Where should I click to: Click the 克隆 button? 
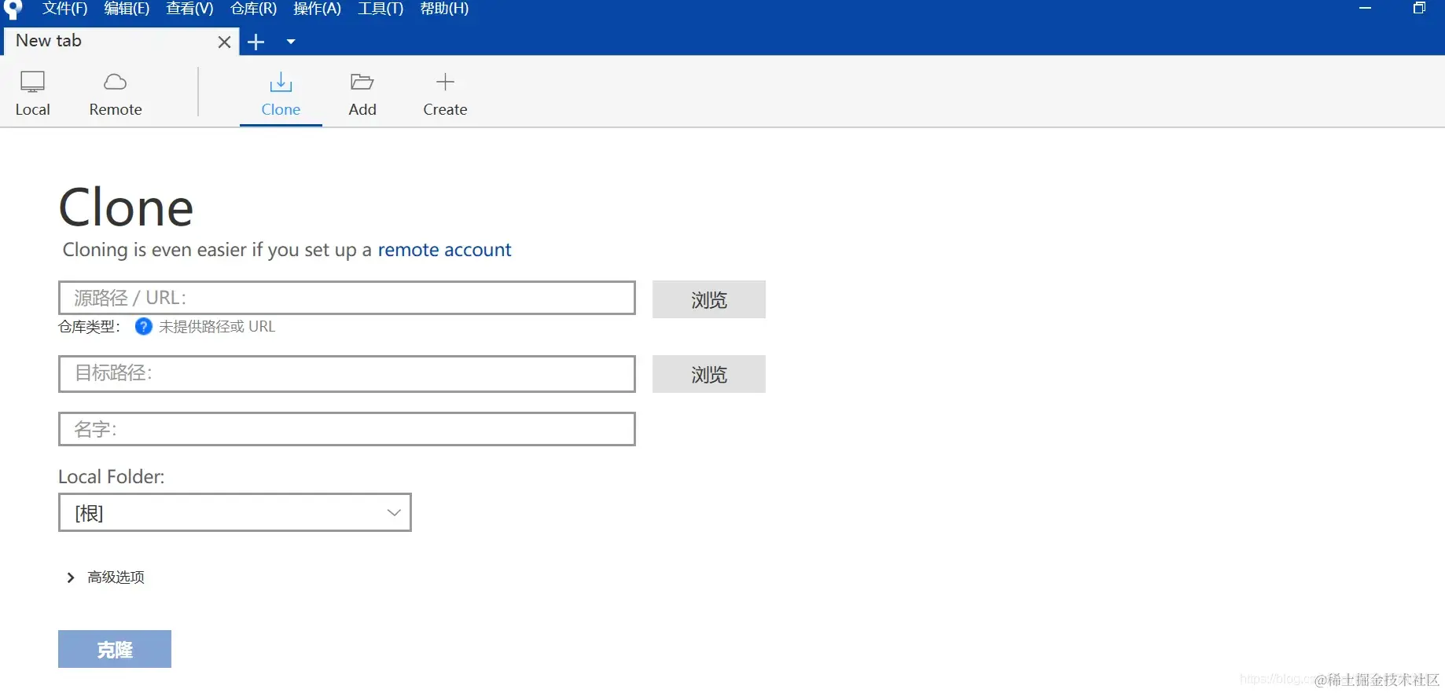pos(115,649)
